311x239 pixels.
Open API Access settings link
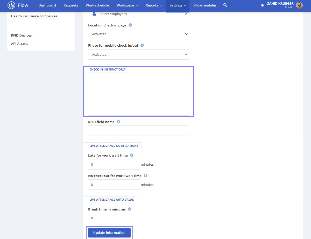(19, 44)
